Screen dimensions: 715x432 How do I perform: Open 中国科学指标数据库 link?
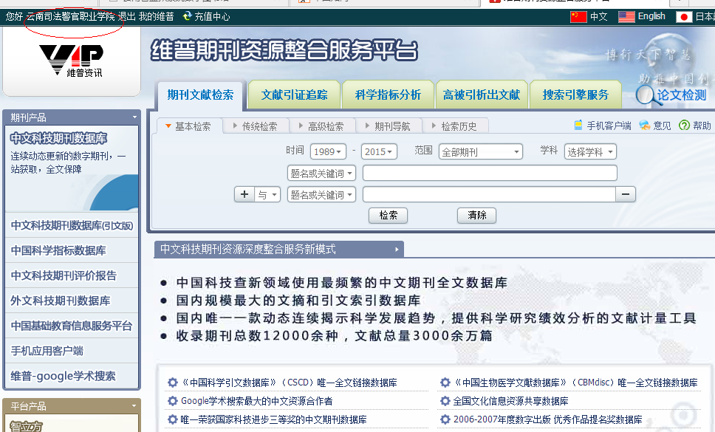pyautogui.click(x=58, y=250)
